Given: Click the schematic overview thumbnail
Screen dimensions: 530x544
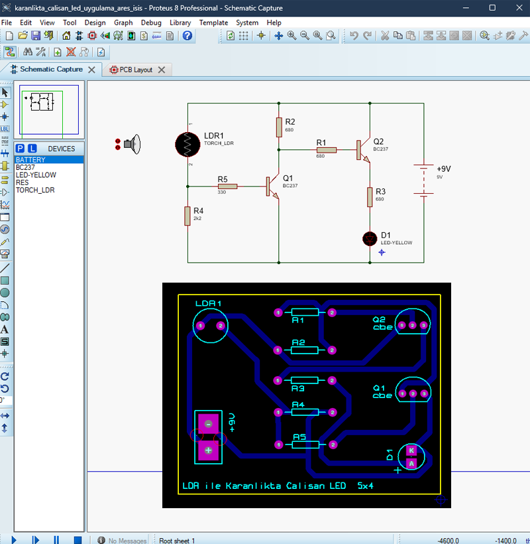Looking at the screenshot, I should point(50,109).
